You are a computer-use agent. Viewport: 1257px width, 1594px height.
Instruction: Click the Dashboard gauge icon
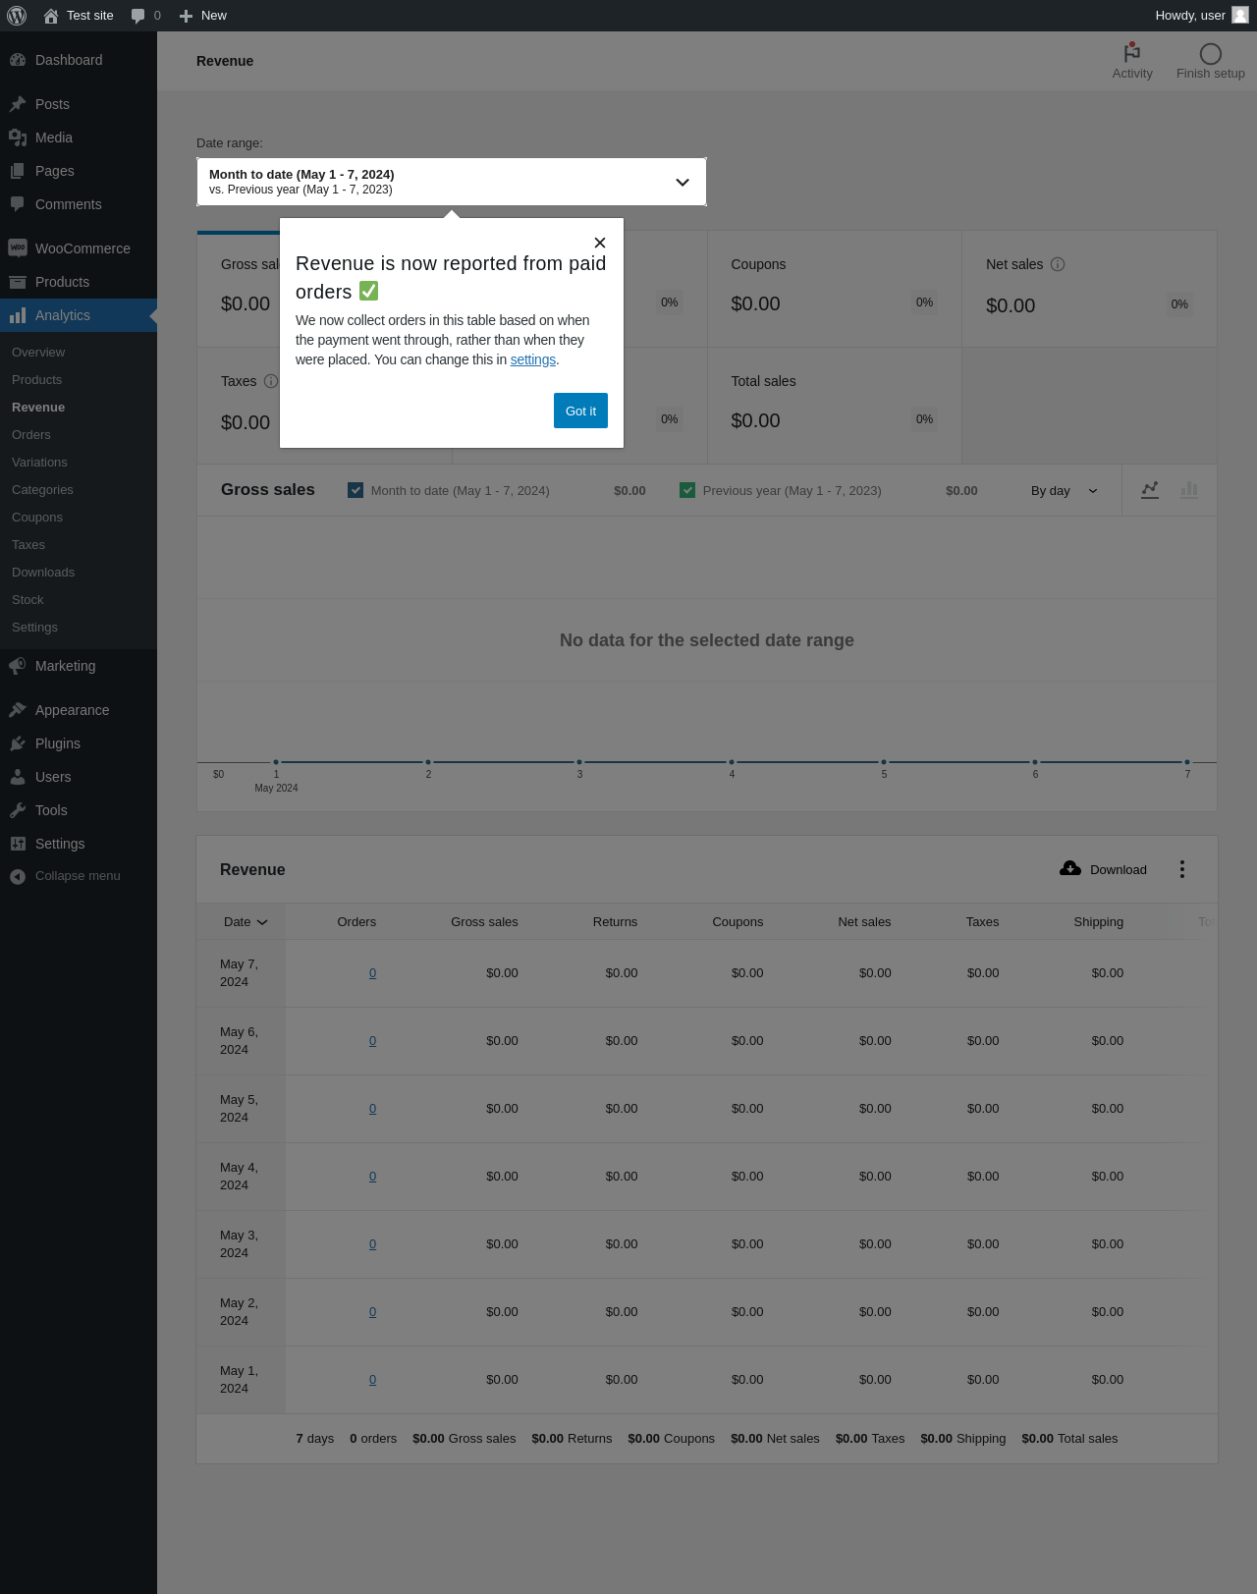coord(18,60)
